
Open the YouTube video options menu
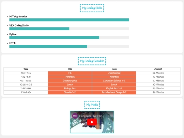(108, 116)
